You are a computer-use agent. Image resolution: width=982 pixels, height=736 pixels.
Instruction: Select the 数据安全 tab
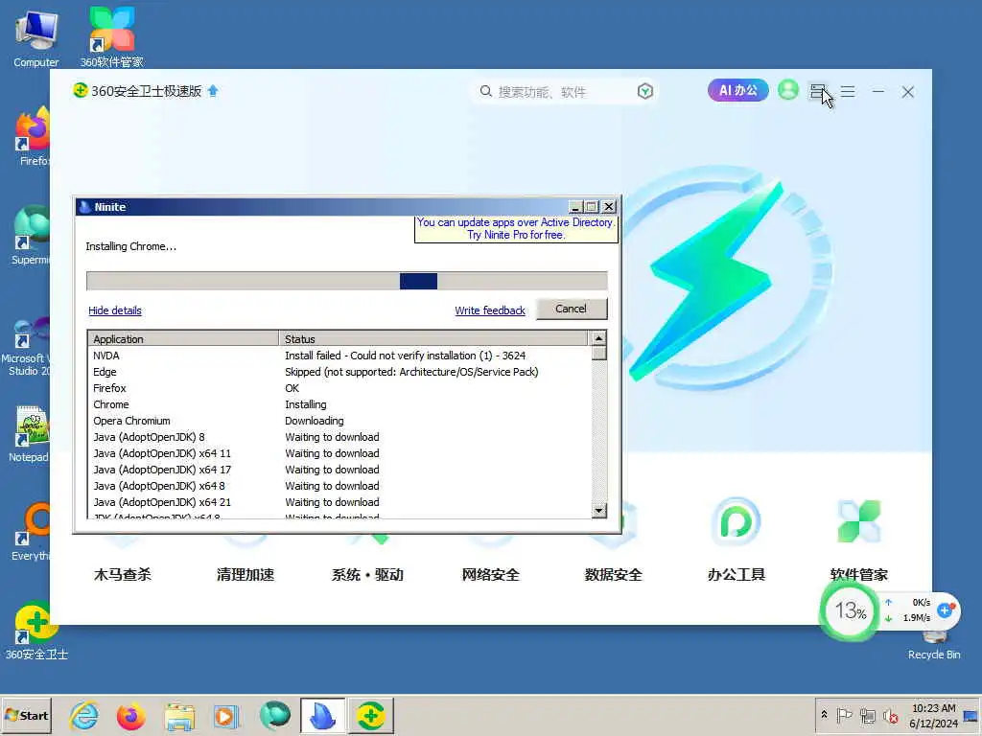point(613,575)
